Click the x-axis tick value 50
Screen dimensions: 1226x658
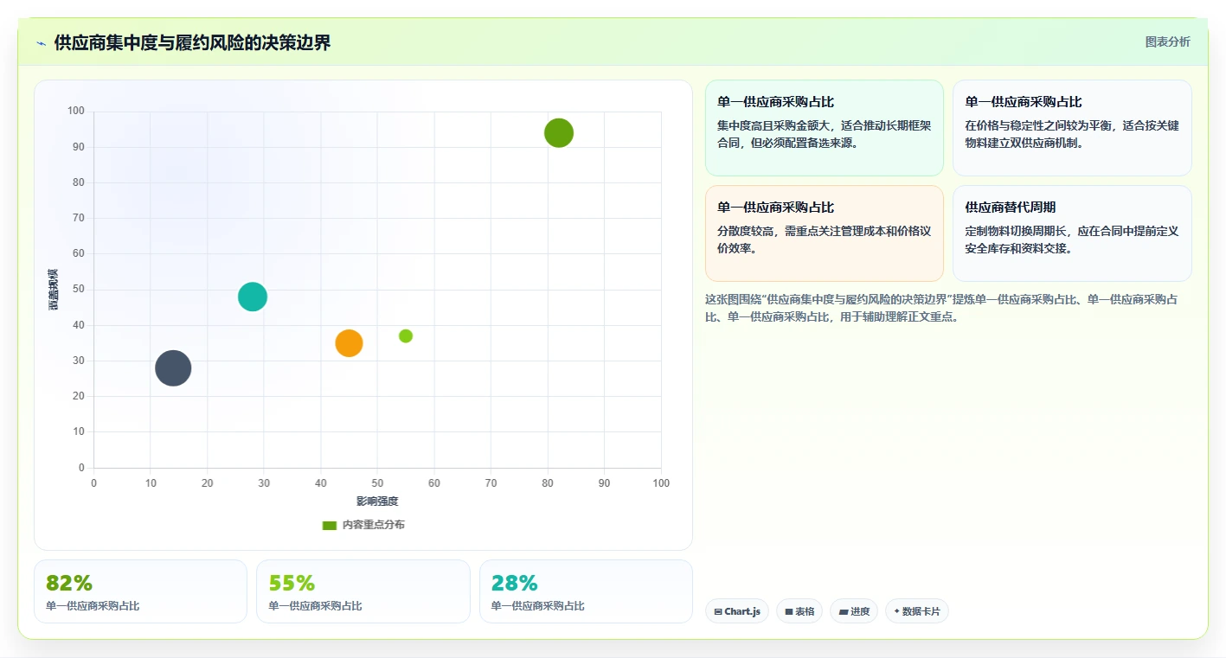(x=377, y=483)
